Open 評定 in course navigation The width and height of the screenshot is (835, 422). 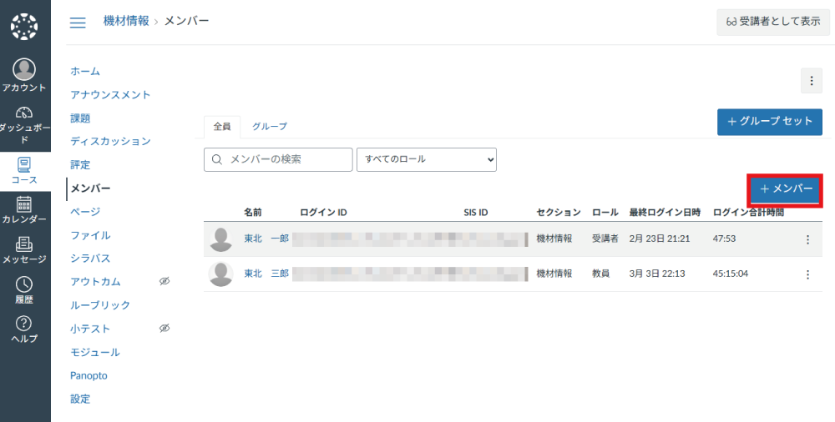point(80,165)
